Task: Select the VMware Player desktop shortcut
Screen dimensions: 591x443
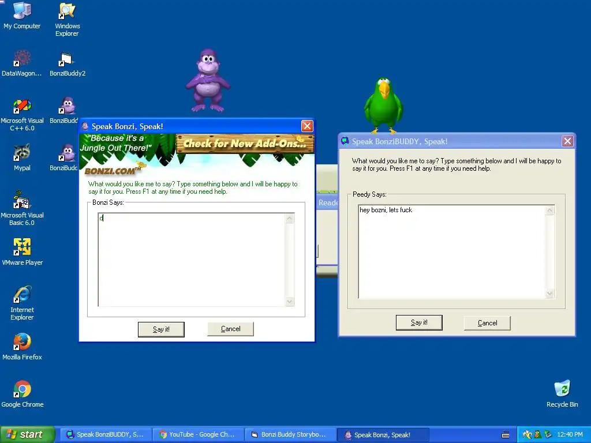Action: tap(22, 251)
